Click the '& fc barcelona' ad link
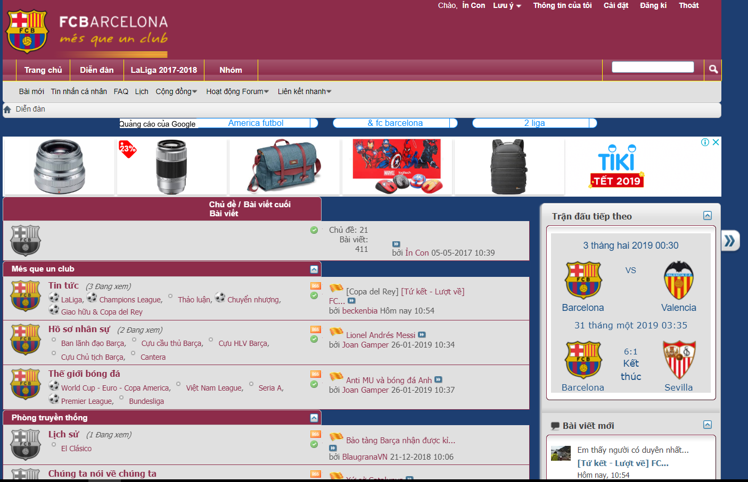This screenshot has height=482, width=748. coord(395,123)
